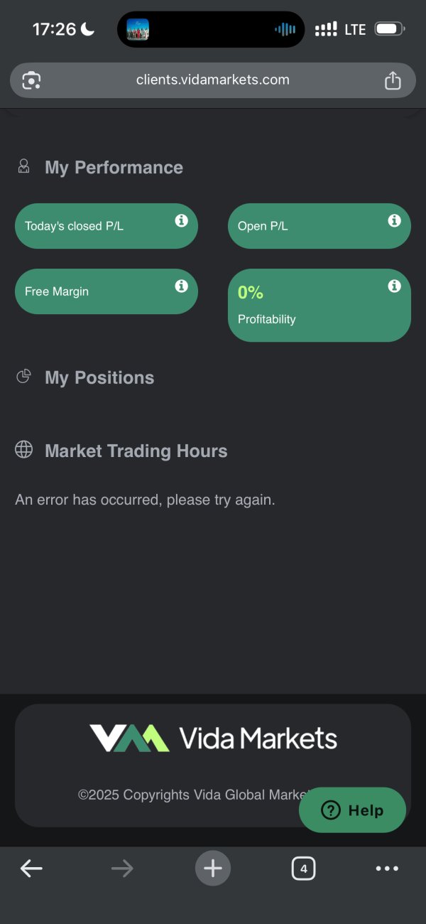
Task: Open a new tab with plus button
Action: coord(213,868)
